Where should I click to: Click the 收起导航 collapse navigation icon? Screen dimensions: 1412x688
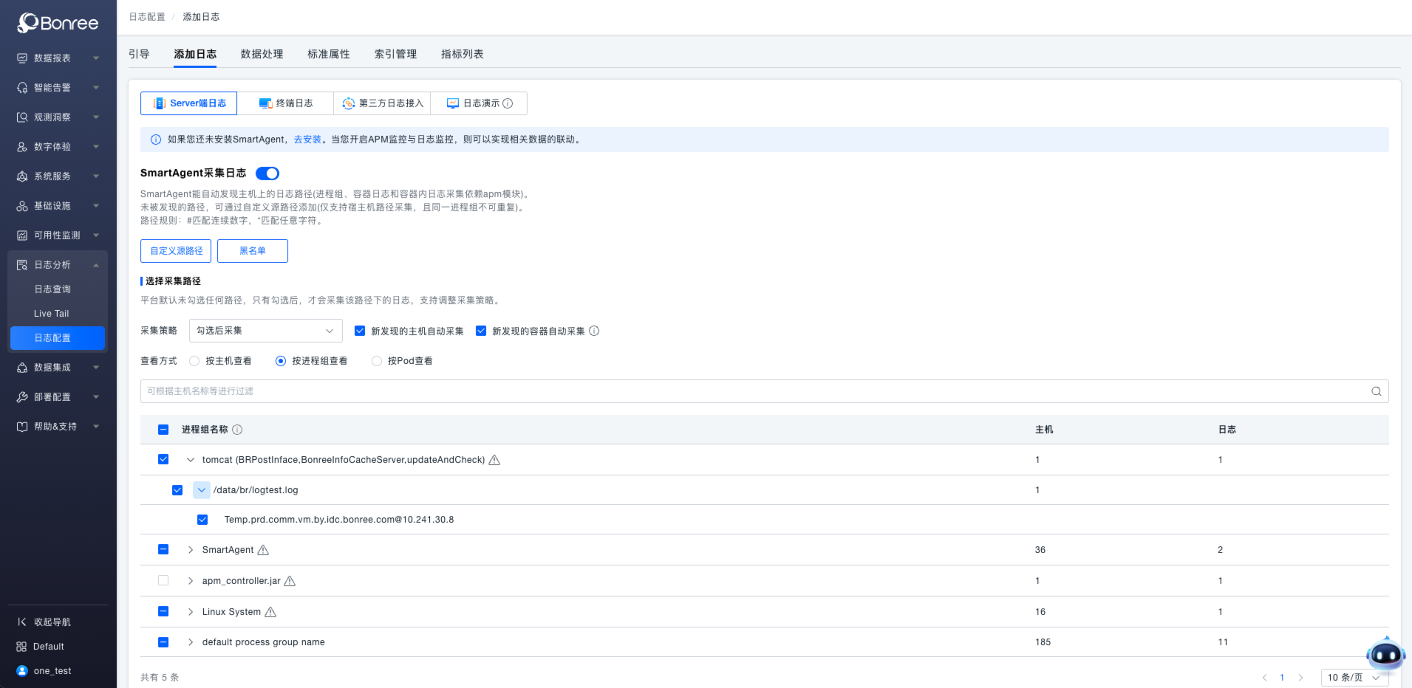pos(22,622)
